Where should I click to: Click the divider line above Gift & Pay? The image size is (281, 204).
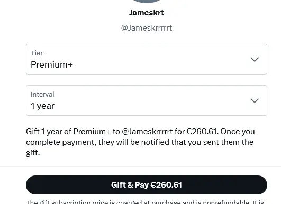coord(141,166)
